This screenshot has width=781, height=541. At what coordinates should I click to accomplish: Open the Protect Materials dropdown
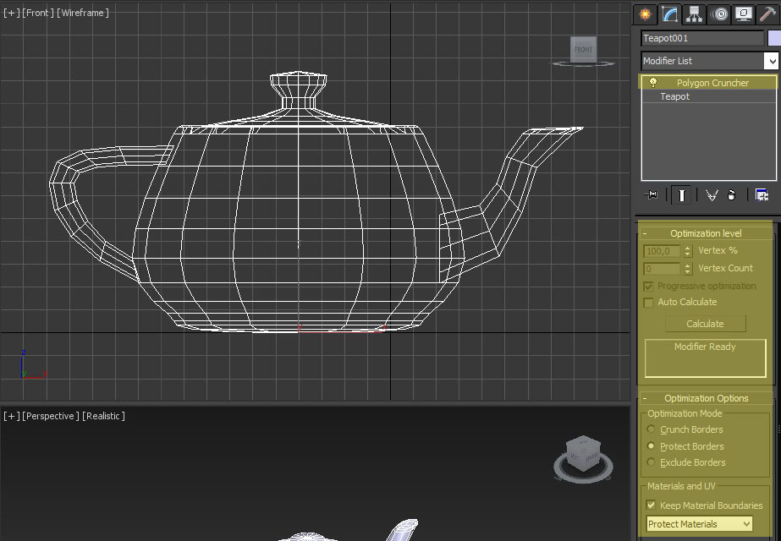point(699,524)
